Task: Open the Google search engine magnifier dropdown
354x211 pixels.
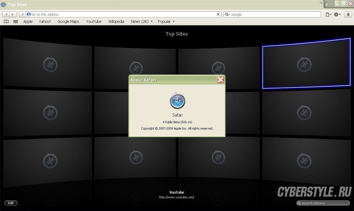Action: [227, 14]
